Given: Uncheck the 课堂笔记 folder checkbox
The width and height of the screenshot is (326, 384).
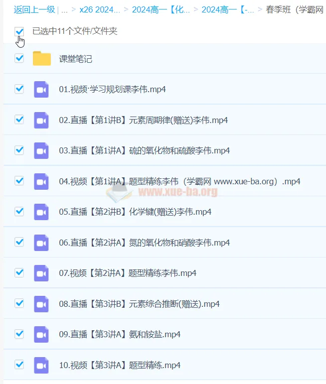Looking at the screenshot, I should tap(19, 58).
